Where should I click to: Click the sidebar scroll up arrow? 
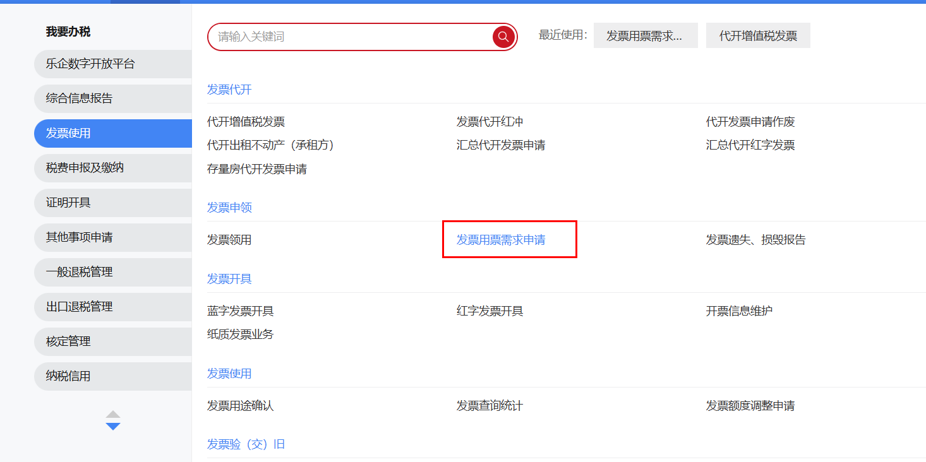[113, 414]
